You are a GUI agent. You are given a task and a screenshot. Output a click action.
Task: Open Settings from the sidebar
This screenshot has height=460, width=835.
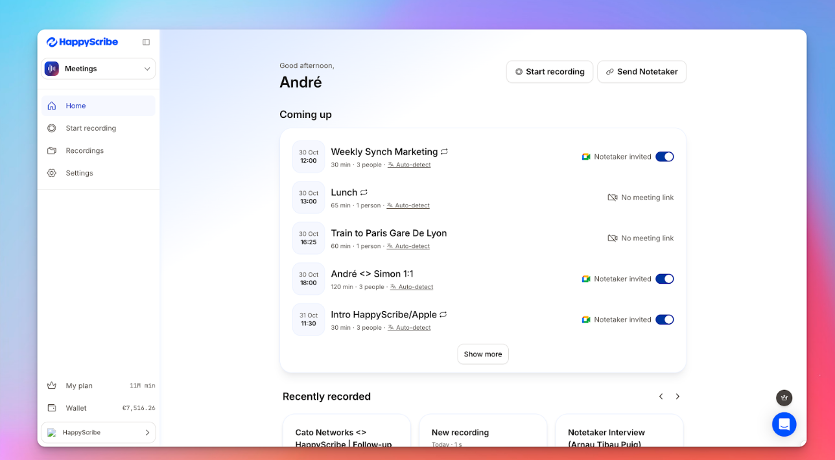click(79, 173)
